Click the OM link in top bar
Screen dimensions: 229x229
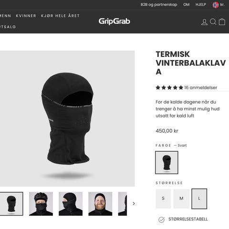tap(186, 5)
